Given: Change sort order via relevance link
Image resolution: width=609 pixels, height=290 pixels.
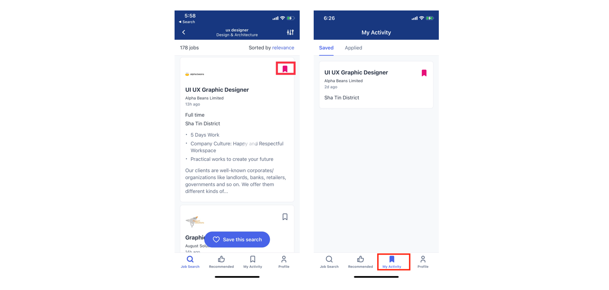Looking at the screenshot, I should [x=283, y=48].
